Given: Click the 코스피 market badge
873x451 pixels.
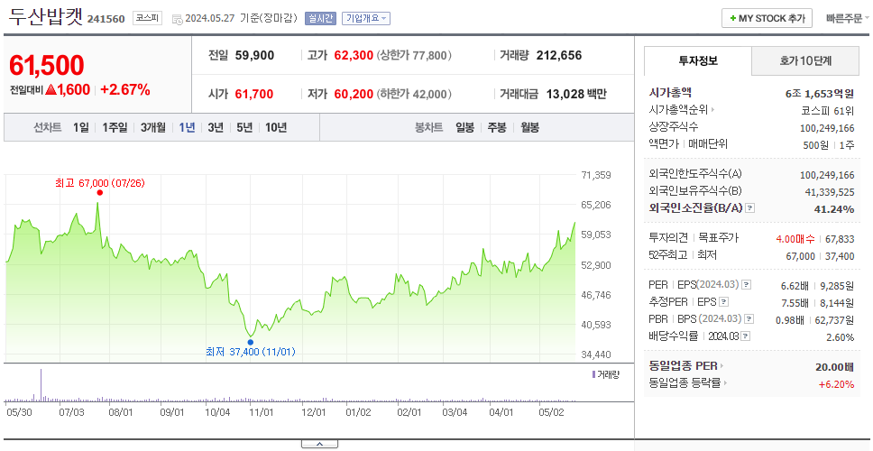Looking at the screenshot, I should coord(147,18).
